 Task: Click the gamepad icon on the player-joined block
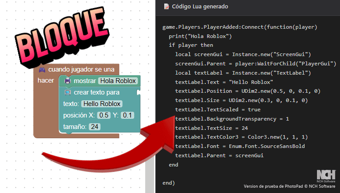click(42, 70)
